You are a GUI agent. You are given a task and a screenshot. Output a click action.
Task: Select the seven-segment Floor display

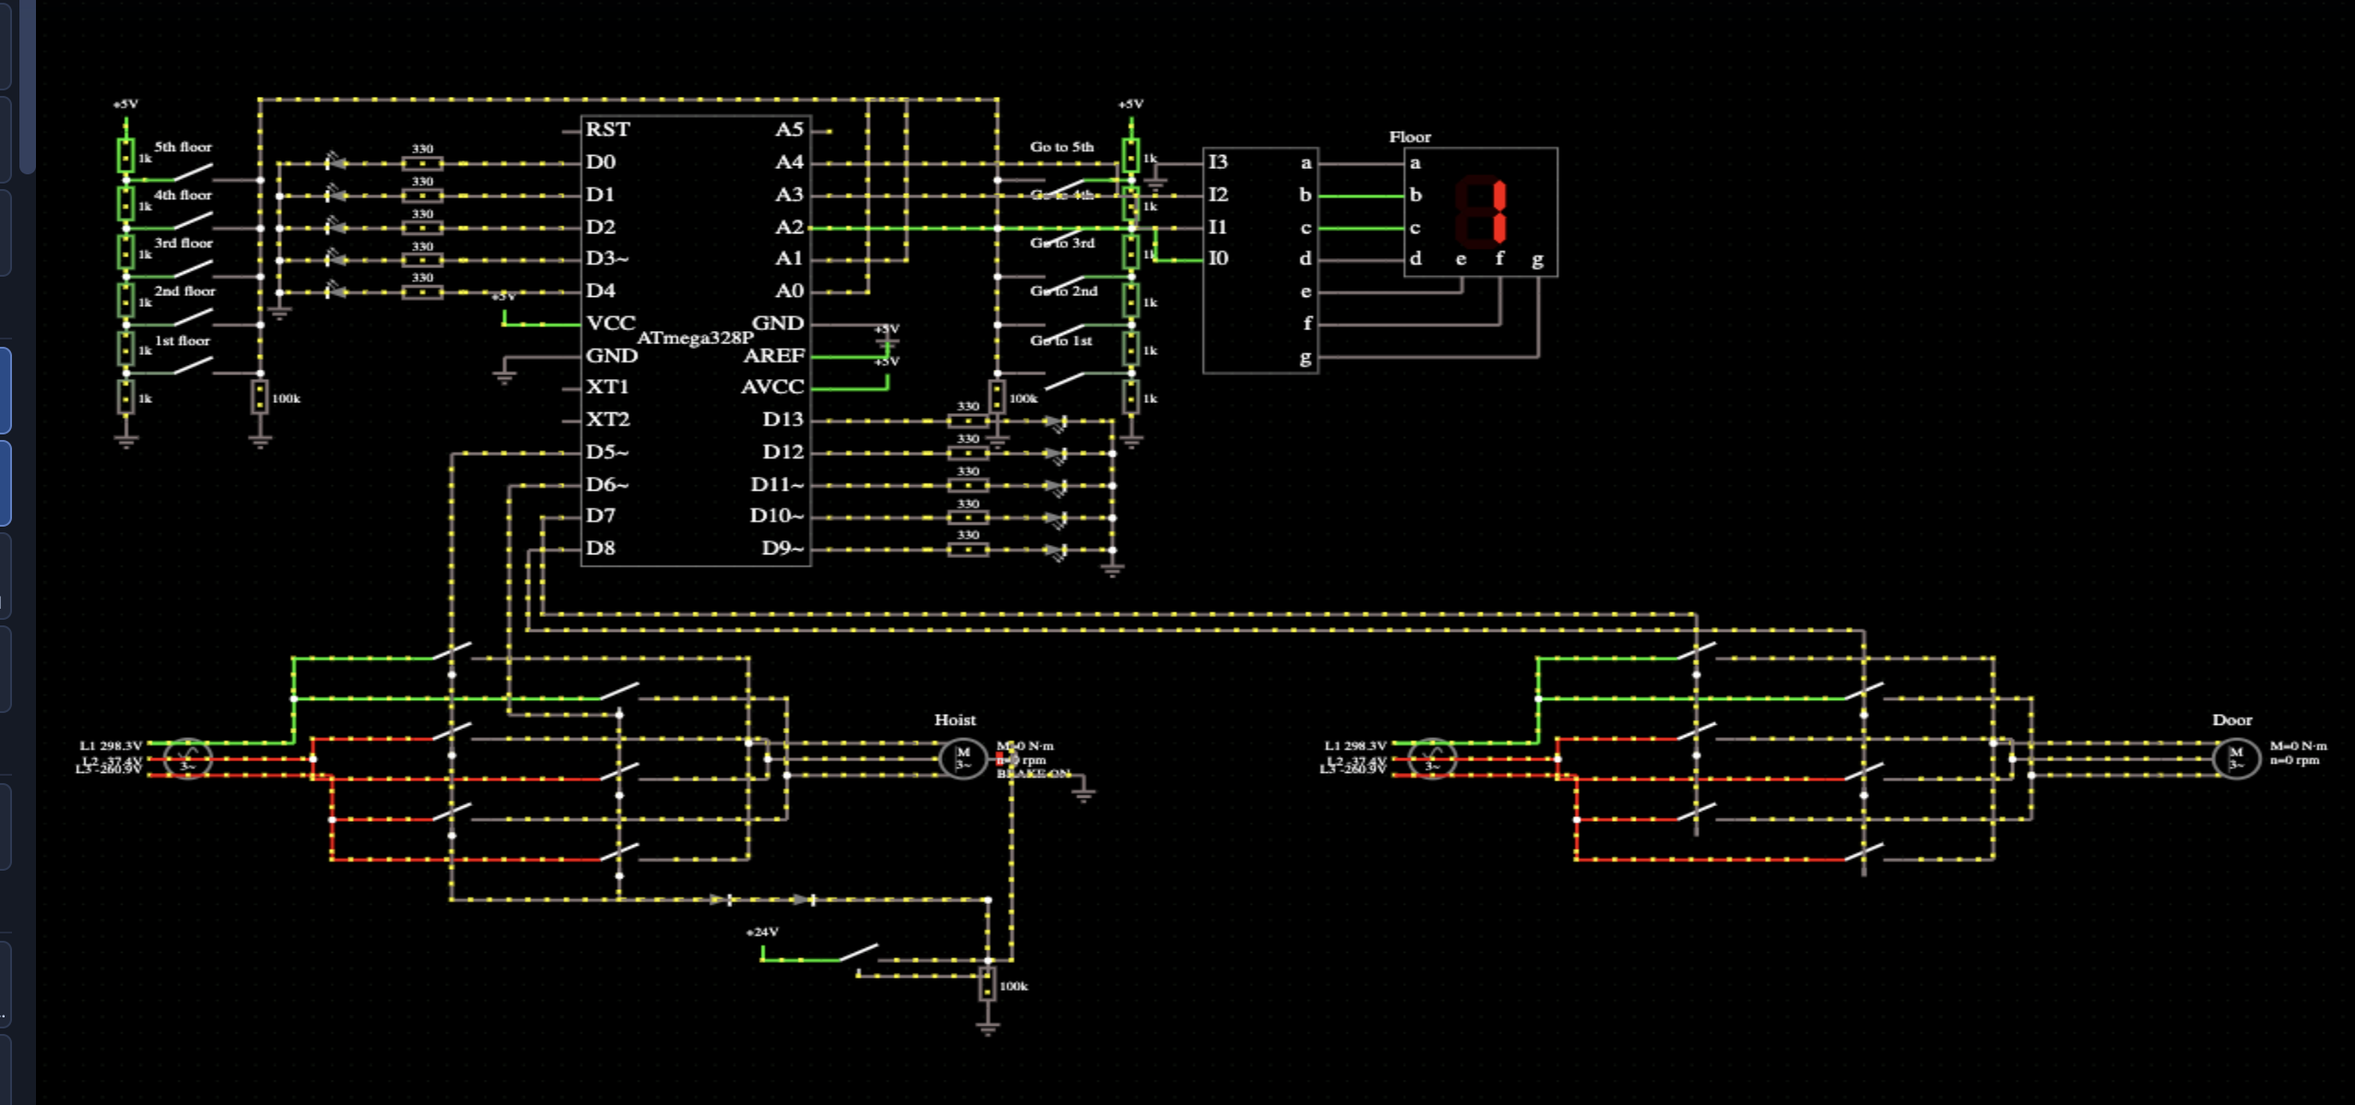1480,212
